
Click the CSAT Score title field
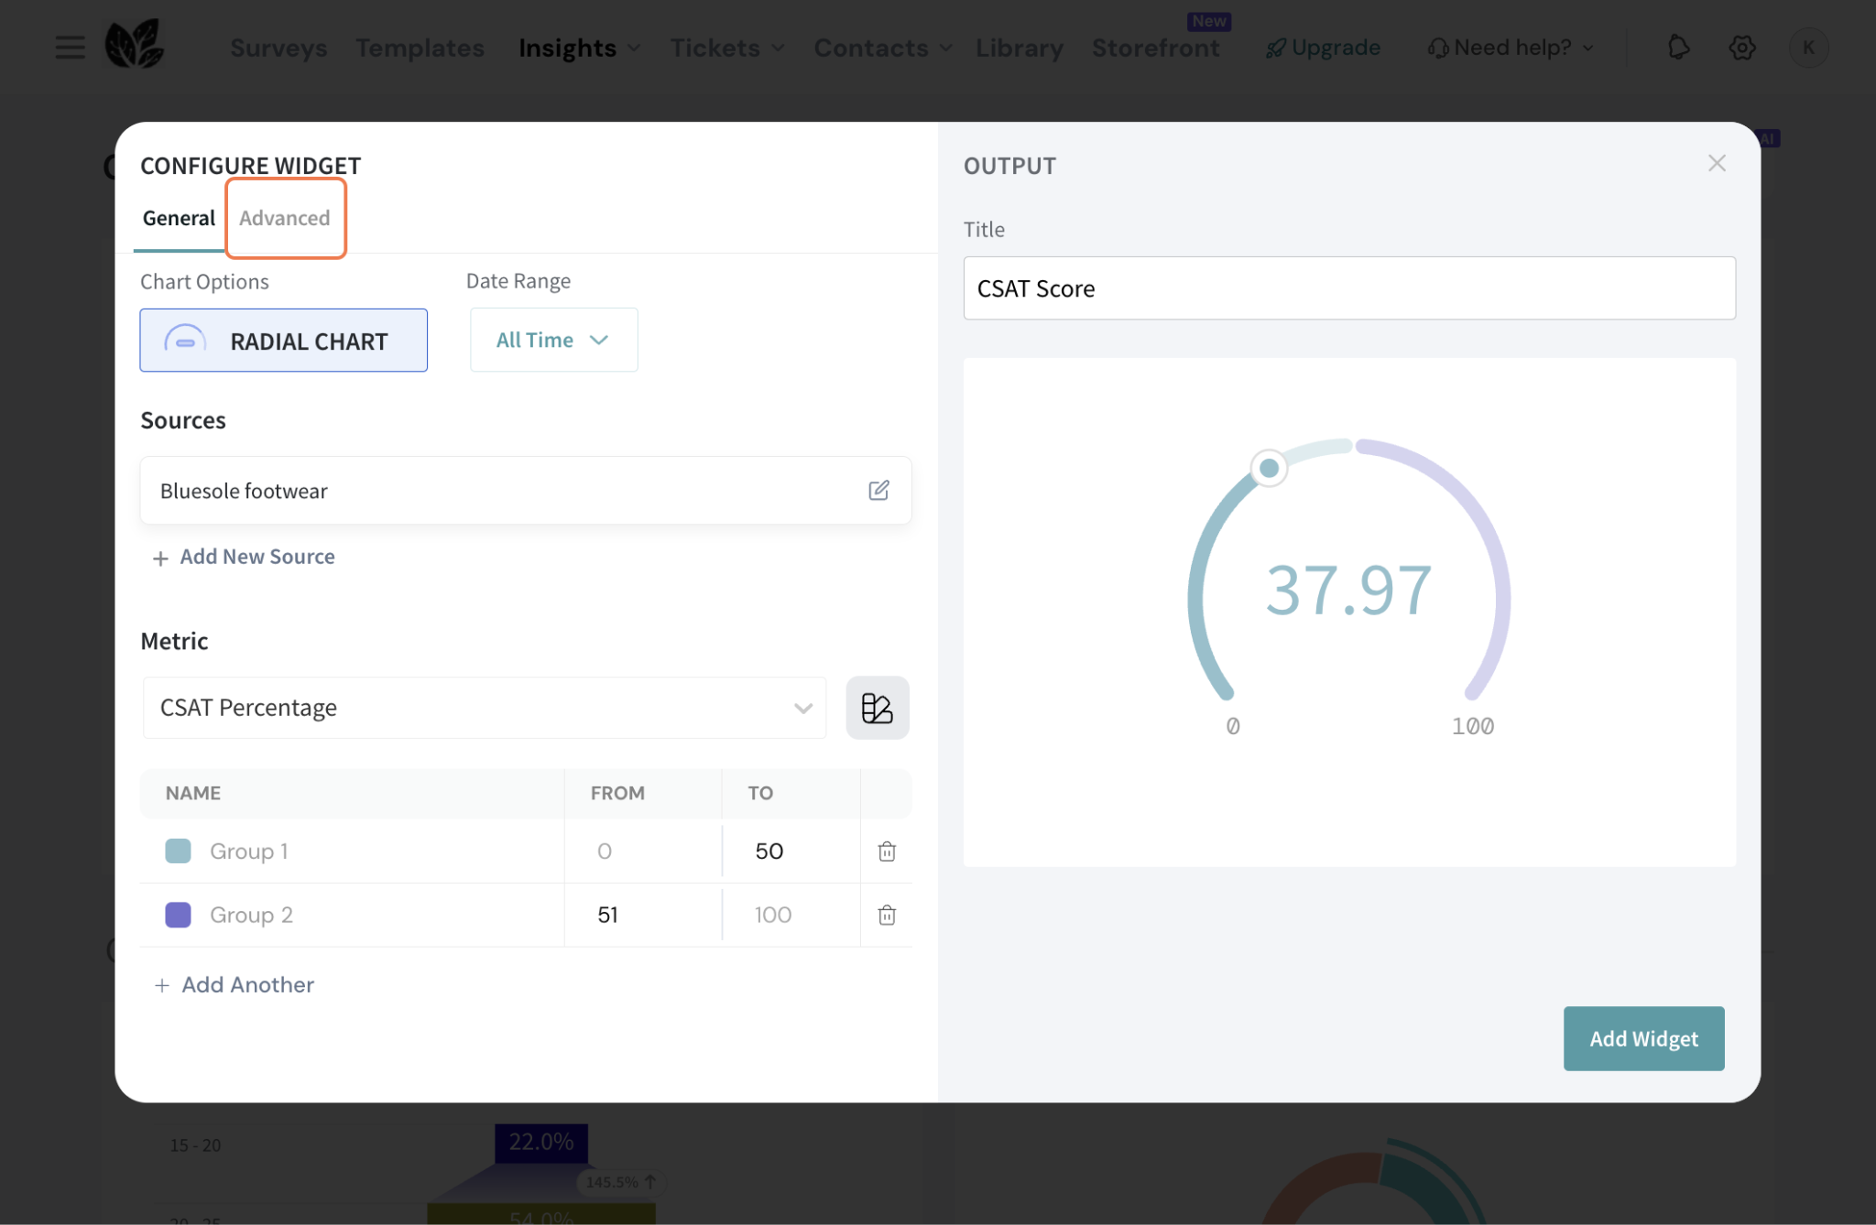1348,288
